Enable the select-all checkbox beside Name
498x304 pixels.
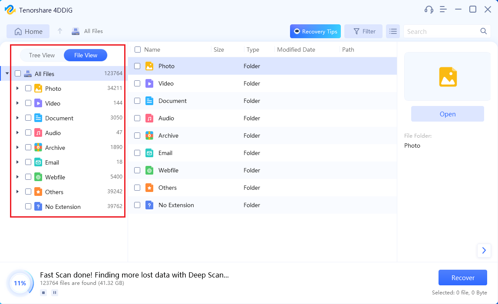coord(138,50)
